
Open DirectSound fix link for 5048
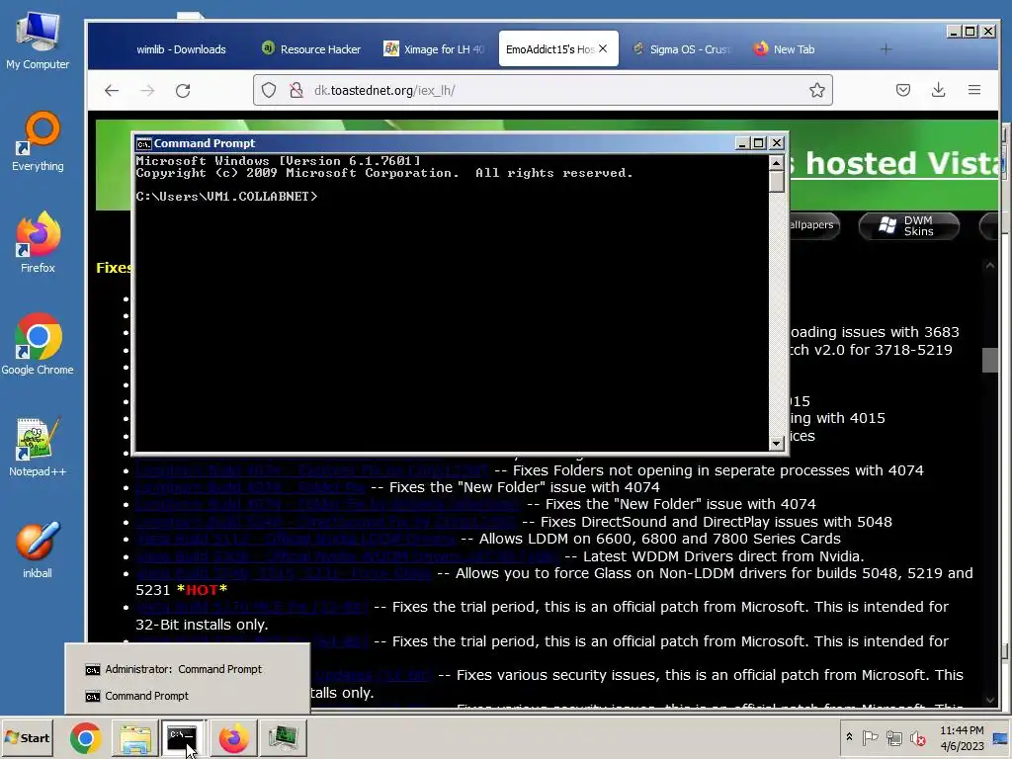[325, 522]
